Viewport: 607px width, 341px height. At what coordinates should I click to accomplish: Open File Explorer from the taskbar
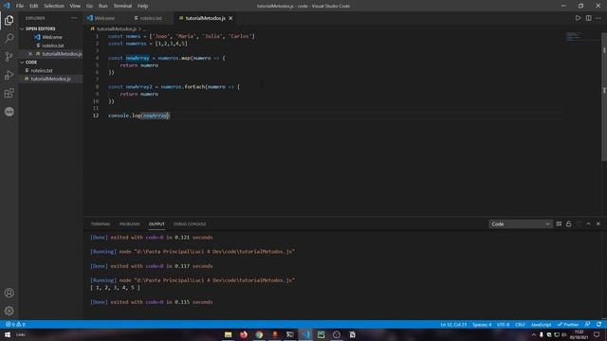[x=228, y=334]
